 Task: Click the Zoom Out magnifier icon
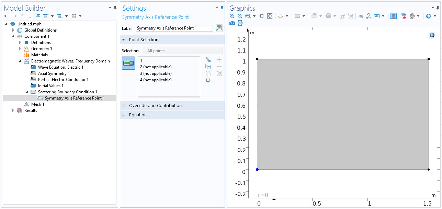tap(240, 16)
